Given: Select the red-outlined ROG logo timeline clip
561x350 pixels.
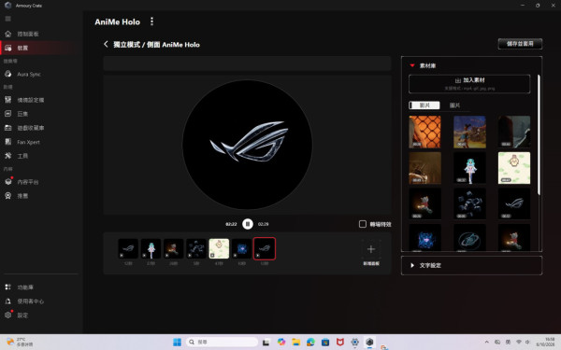Looking at the screenshot, I should click(x=265, y=248).
